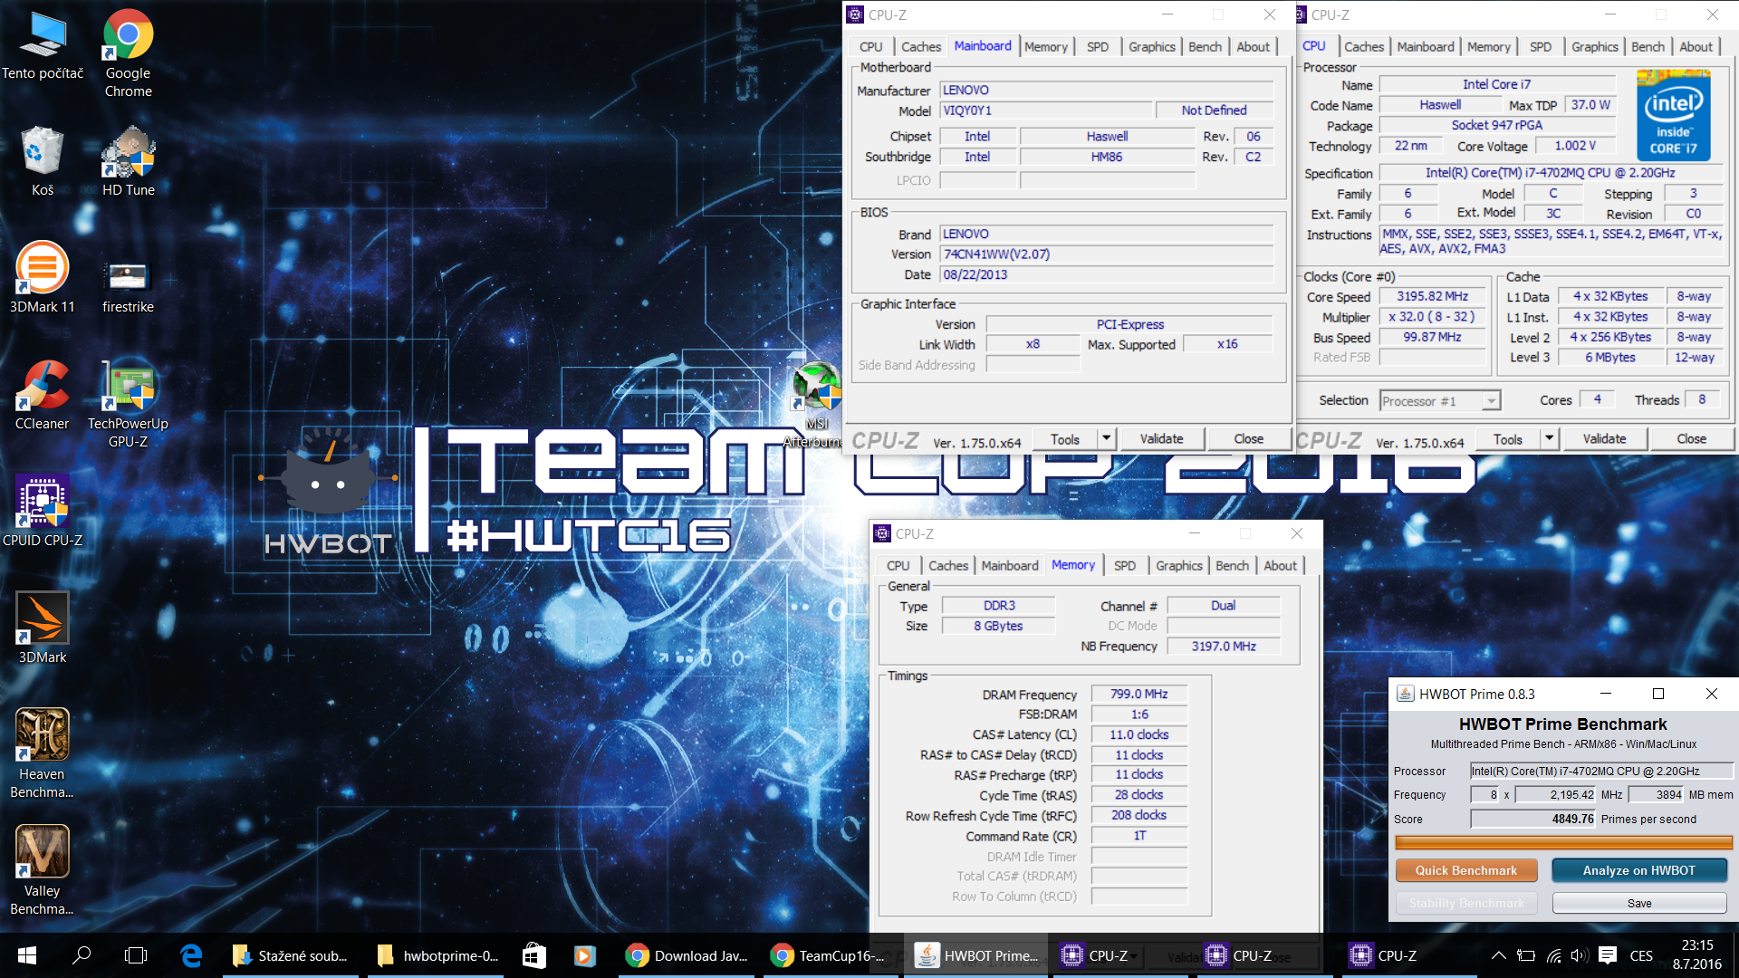
Task: Switch to Download Java Chrome window
Action: tap(687, 955)
